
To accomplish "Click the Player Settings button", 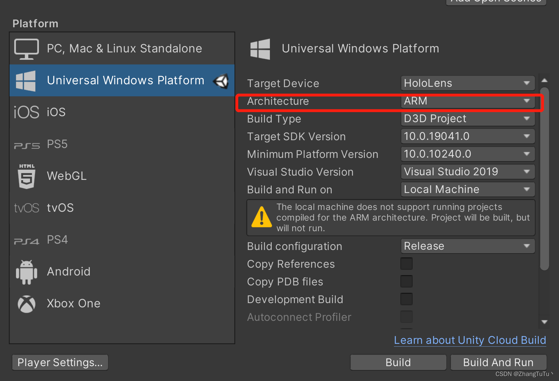I will point(60,363).
